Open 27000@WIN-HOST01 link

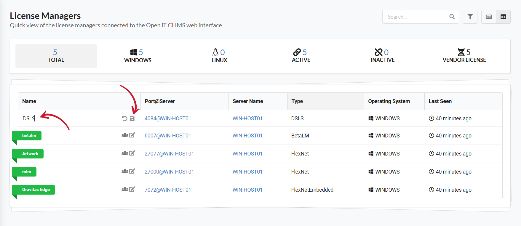(169, 172)
